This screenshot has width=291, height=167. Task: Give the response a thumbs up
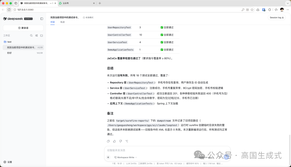click(115, 141)
